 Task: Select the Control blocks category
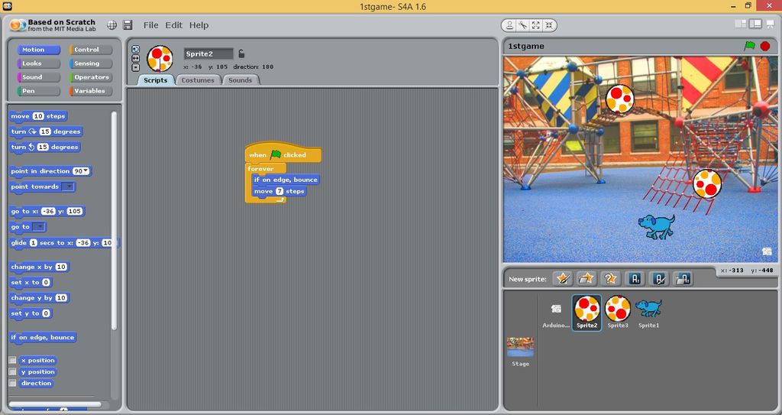click(91, 50)
